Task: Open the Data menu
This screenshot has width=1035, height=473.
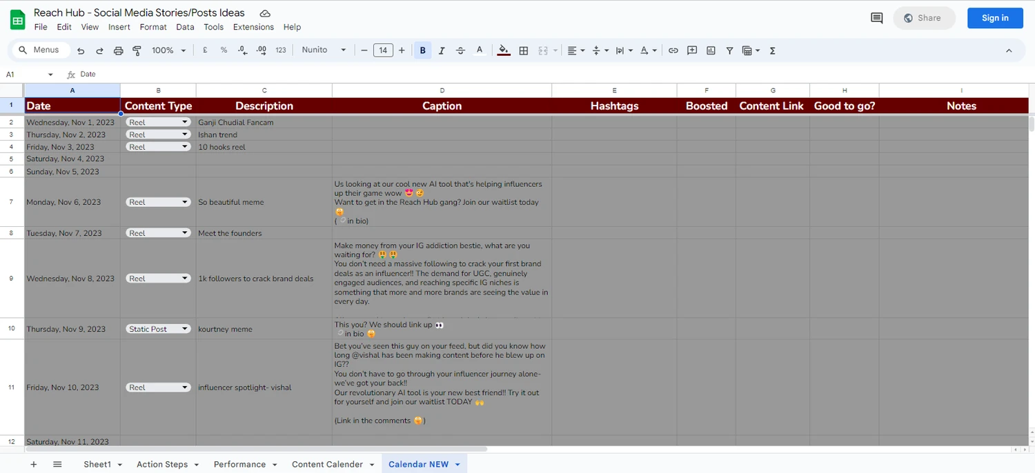Action: (x=185, y=27)
